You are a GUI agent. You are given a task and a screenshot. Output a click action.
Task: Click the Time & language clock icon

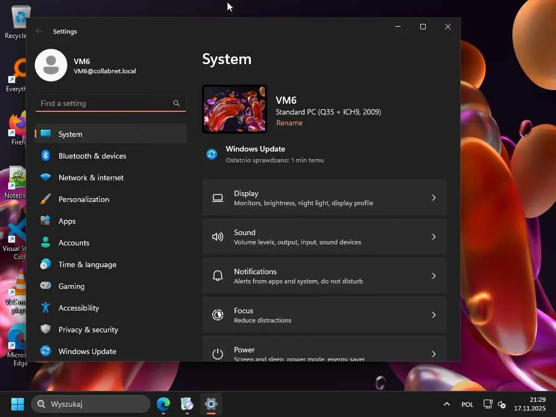click(46, 264)
